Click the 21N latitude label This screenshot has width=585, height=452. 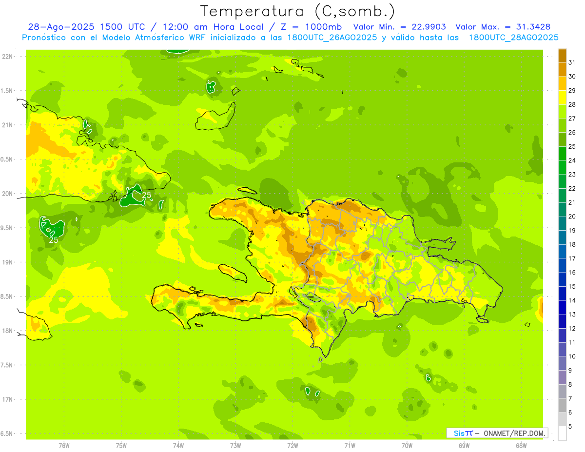pyautogui.click(x=7, y=125)
